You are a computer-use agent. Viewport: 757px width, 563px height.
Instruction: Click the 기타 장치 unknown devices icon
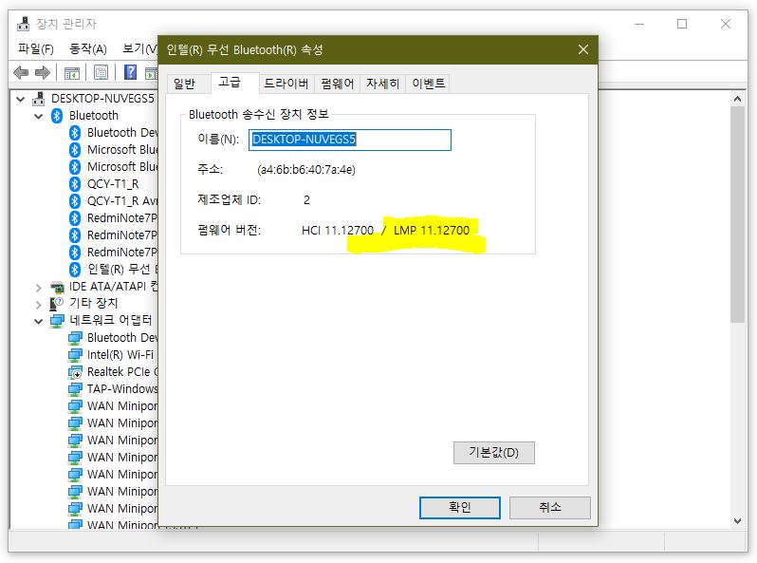point(57,304)
